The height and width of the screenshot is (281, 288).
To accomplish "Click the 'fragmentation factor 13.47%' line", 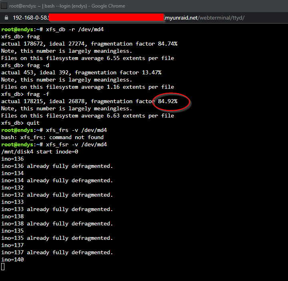I will point(81,72).
